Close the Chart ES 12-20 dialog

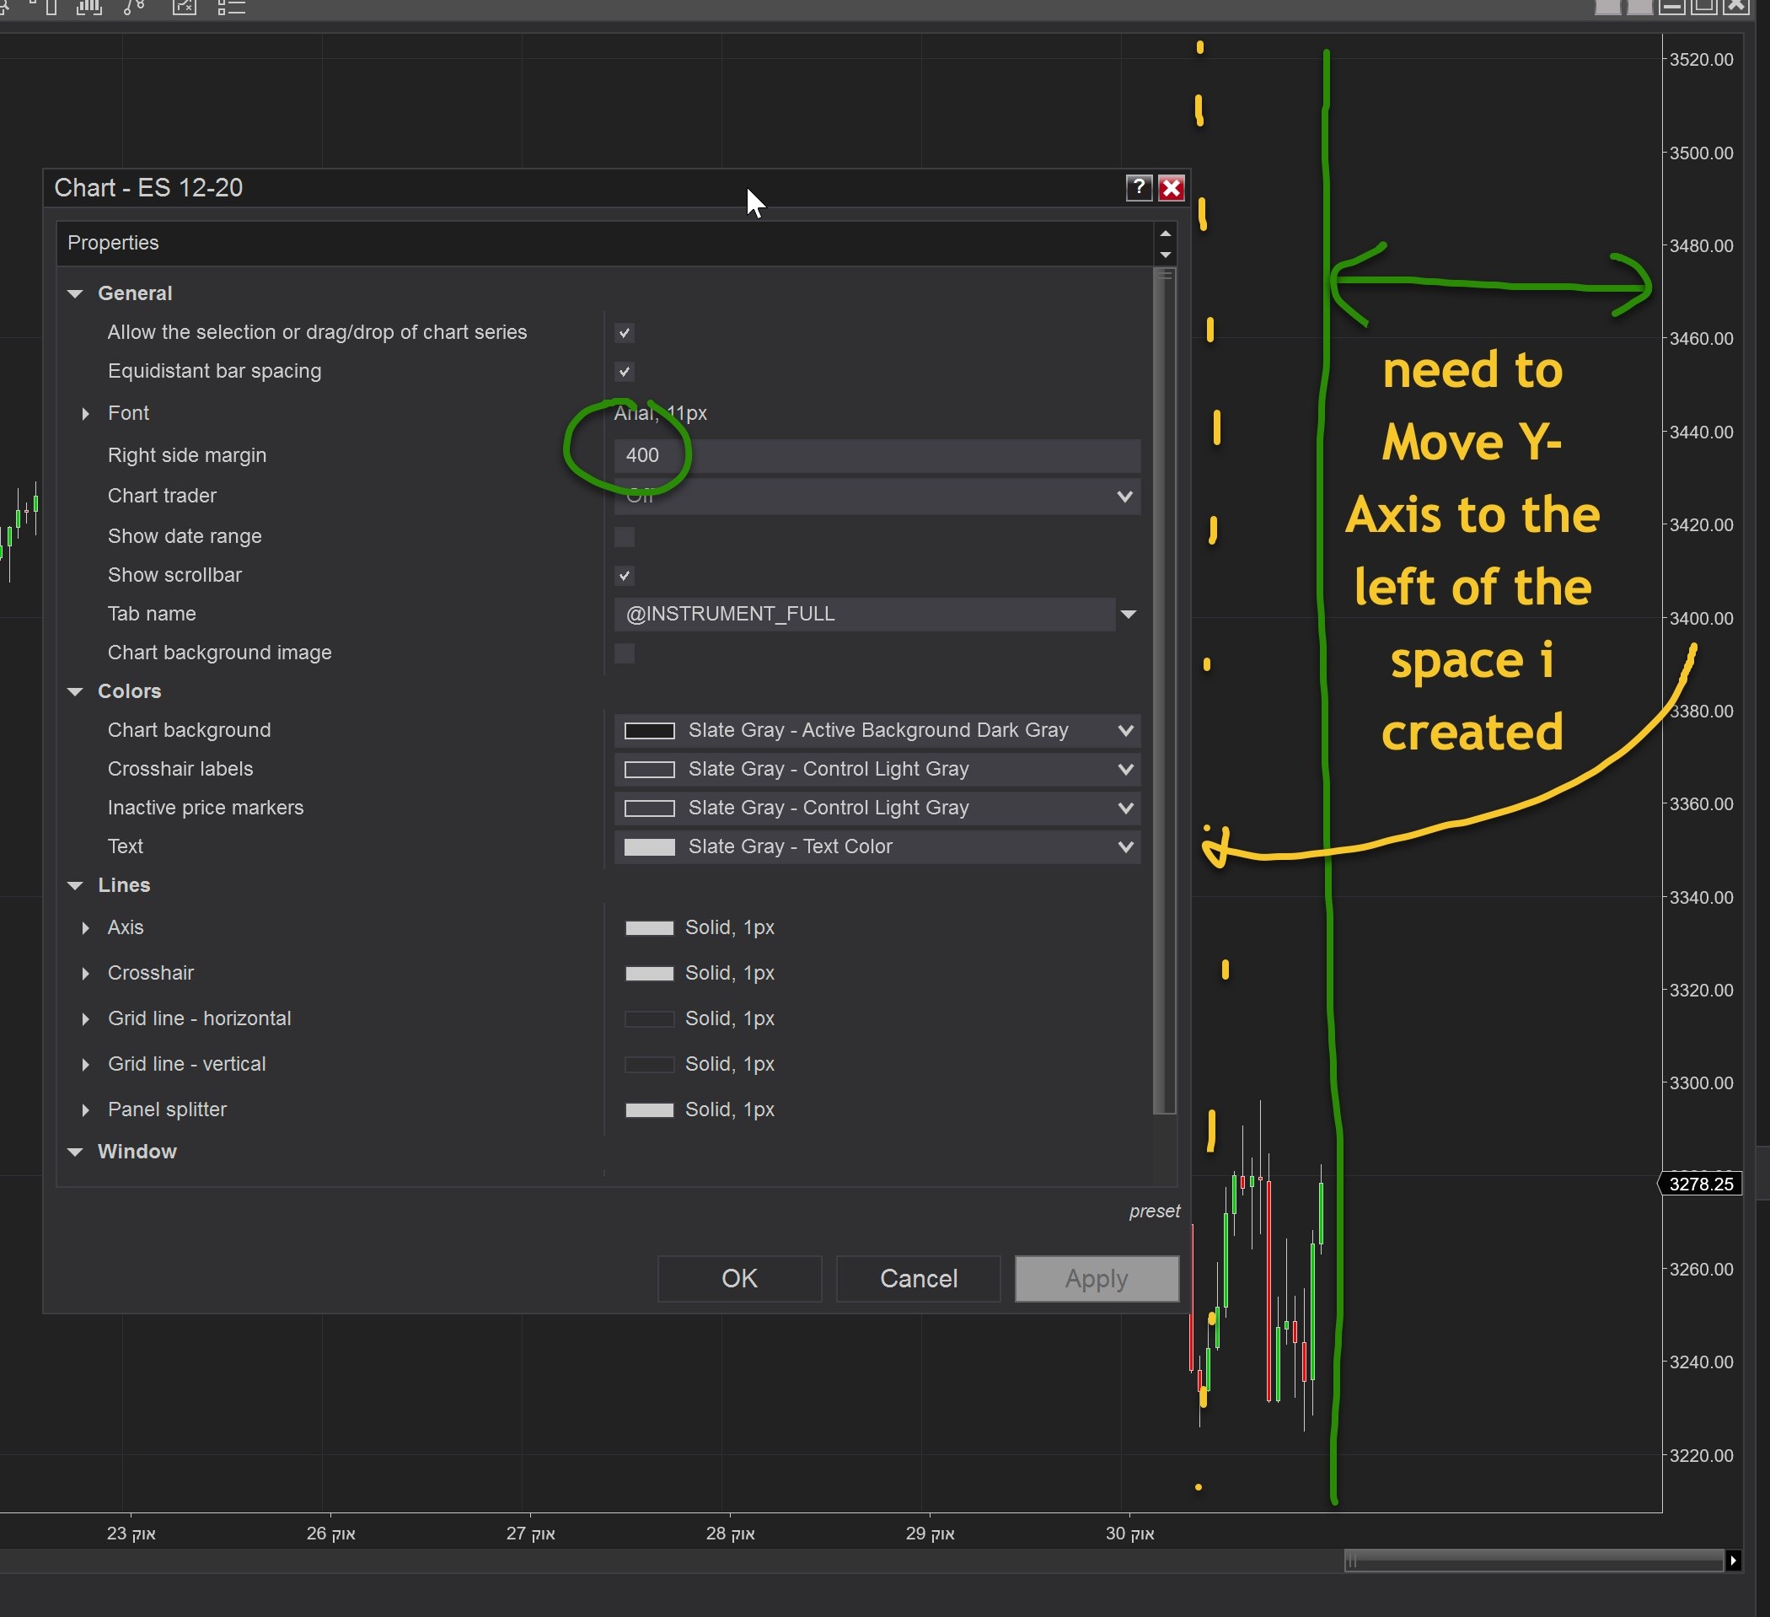(x=1172, y=187)
